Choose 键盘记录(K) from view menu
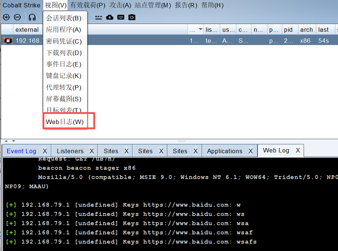 click(65, 76)
